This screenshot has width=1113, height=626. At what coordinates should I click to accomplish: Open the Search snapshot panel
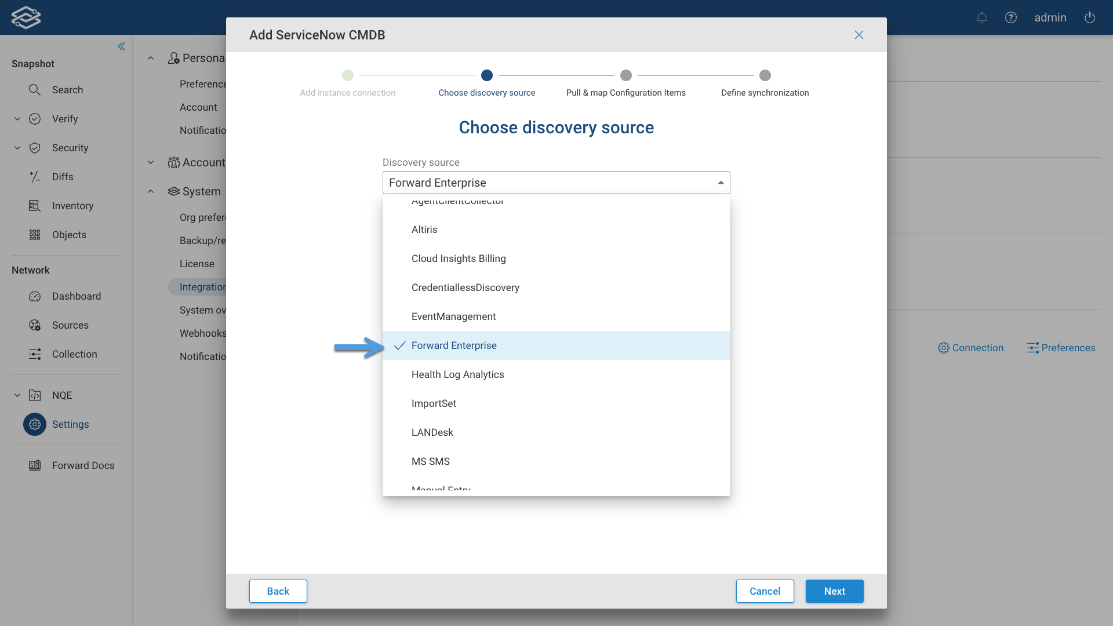(68, 90)
